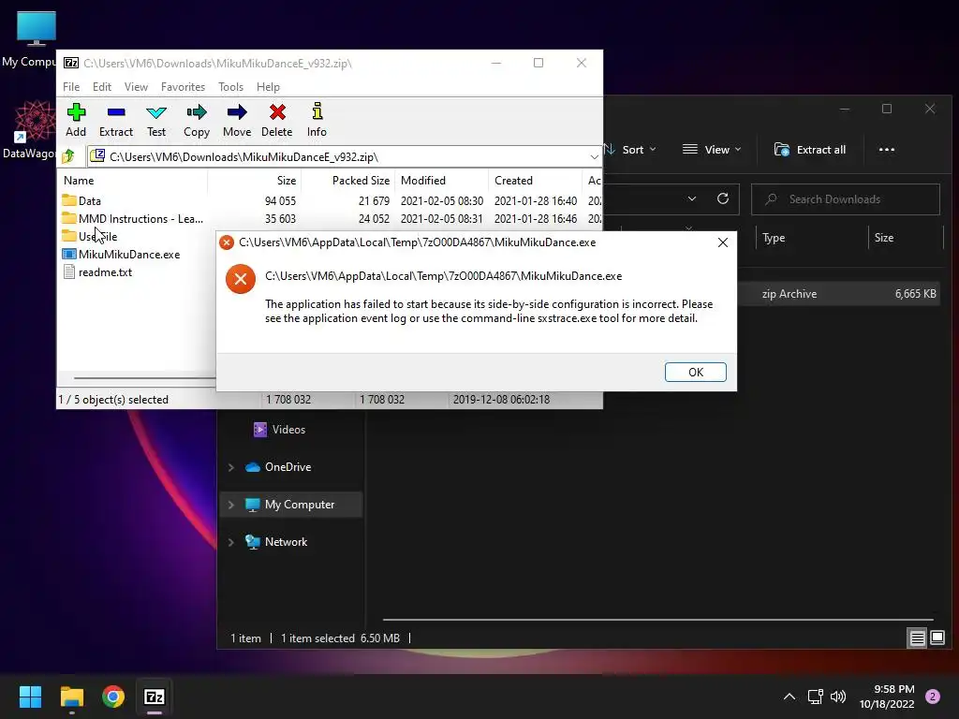Expand the 7-Zip address path dropdown
This screenshot has width=959, height=719.
[594, 157]
